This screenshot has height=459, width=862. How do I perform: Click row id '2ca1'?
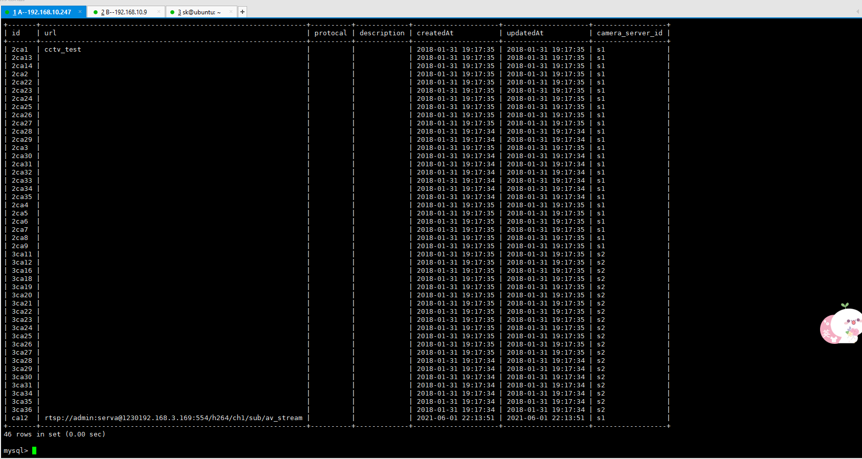click(x=20, y=50)
